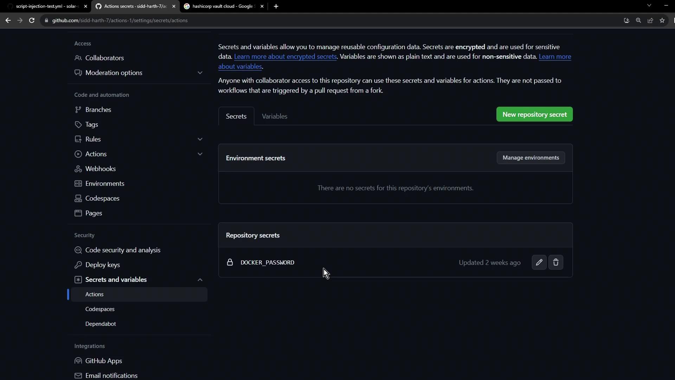The image size is (675, 380).
Task: Click the share icon in address bar
Action: tap(650, 20)
